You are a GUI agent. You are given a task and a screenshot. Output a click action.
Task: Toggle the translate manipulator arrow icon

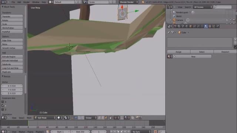coord(76,118)
